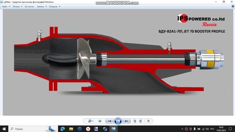Open the zoom magnifier control
This screenshot has height=132, width=235.
pos(91,121)
